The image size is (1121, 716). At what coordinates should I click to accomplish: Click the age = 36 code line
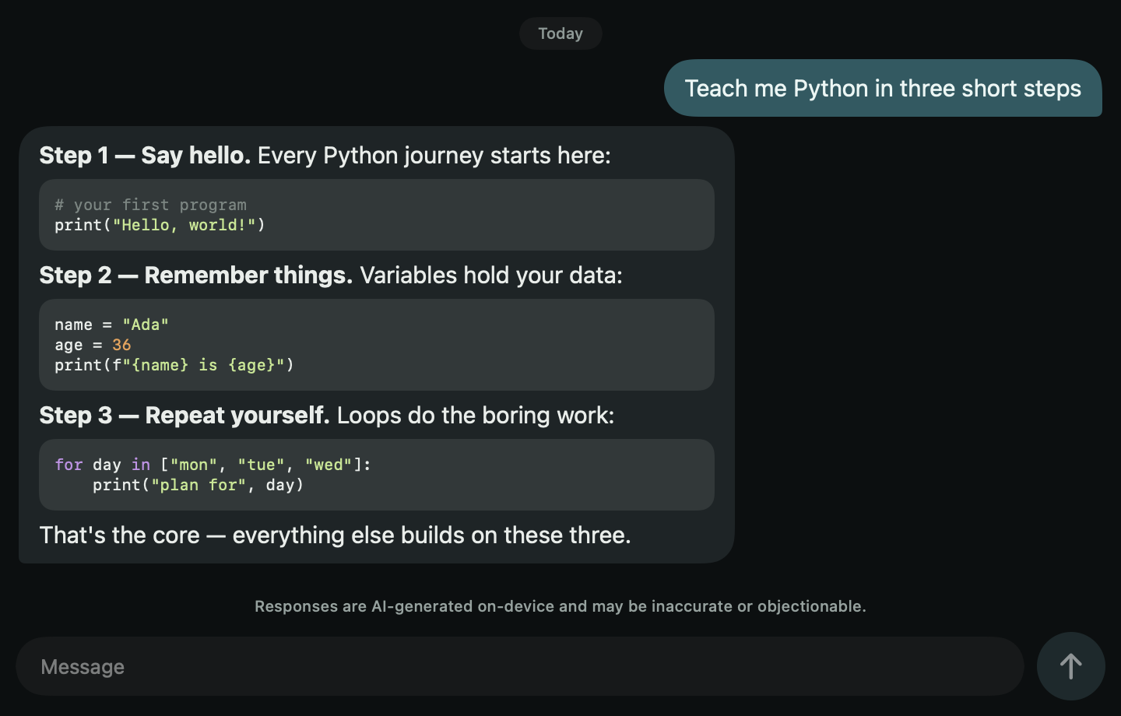[x=93, y=345]
